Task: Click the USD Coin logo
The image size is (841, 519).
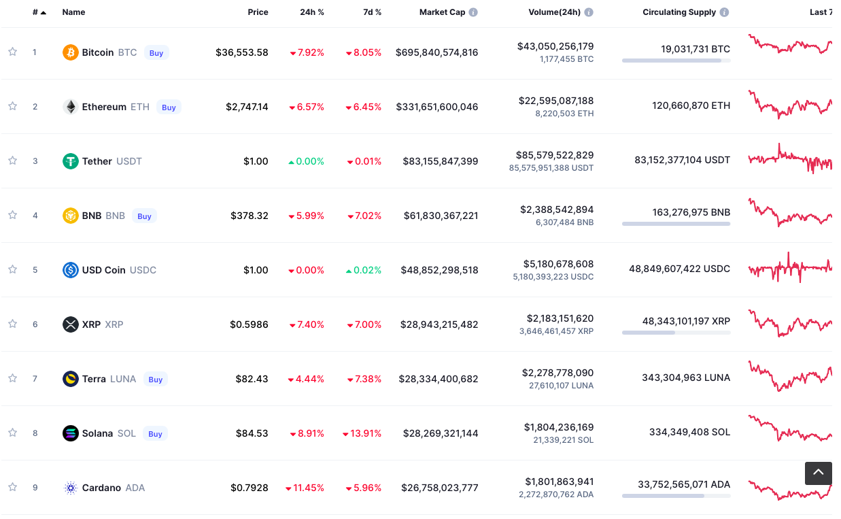Action: [71, 270]
